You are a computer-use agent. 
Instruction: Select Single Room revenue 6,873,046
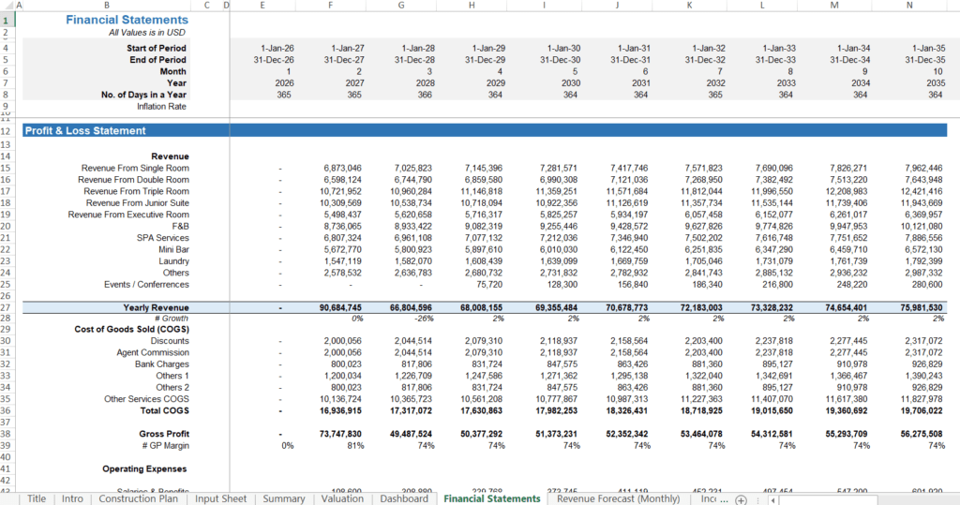coord(342,168)
